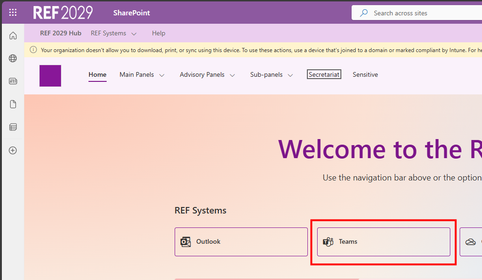
Task: Open the Sub-panels menu item
Action: tap(266, 74)
